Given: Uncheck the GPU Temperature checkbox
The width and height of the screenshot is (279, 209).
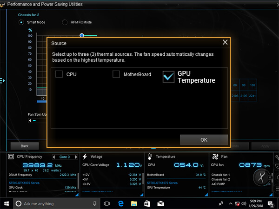Looking at the screenshot, I should [168, 77].
